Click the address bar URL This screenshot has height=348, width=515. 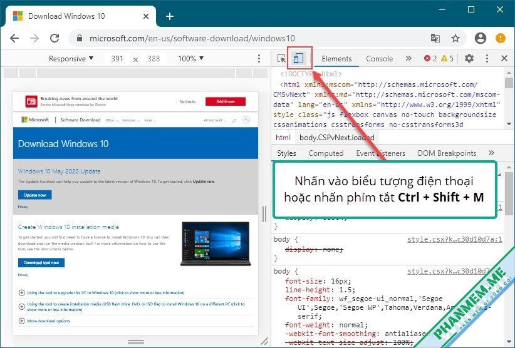[x=192, y=38]
